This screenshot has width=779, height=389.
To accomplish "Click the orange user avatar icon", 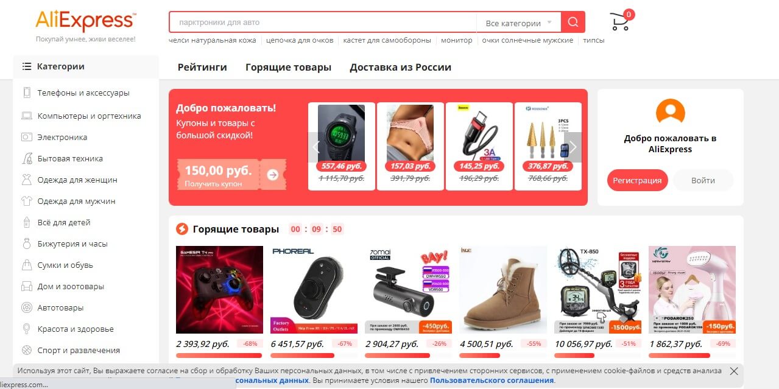I will click(670, 112).
